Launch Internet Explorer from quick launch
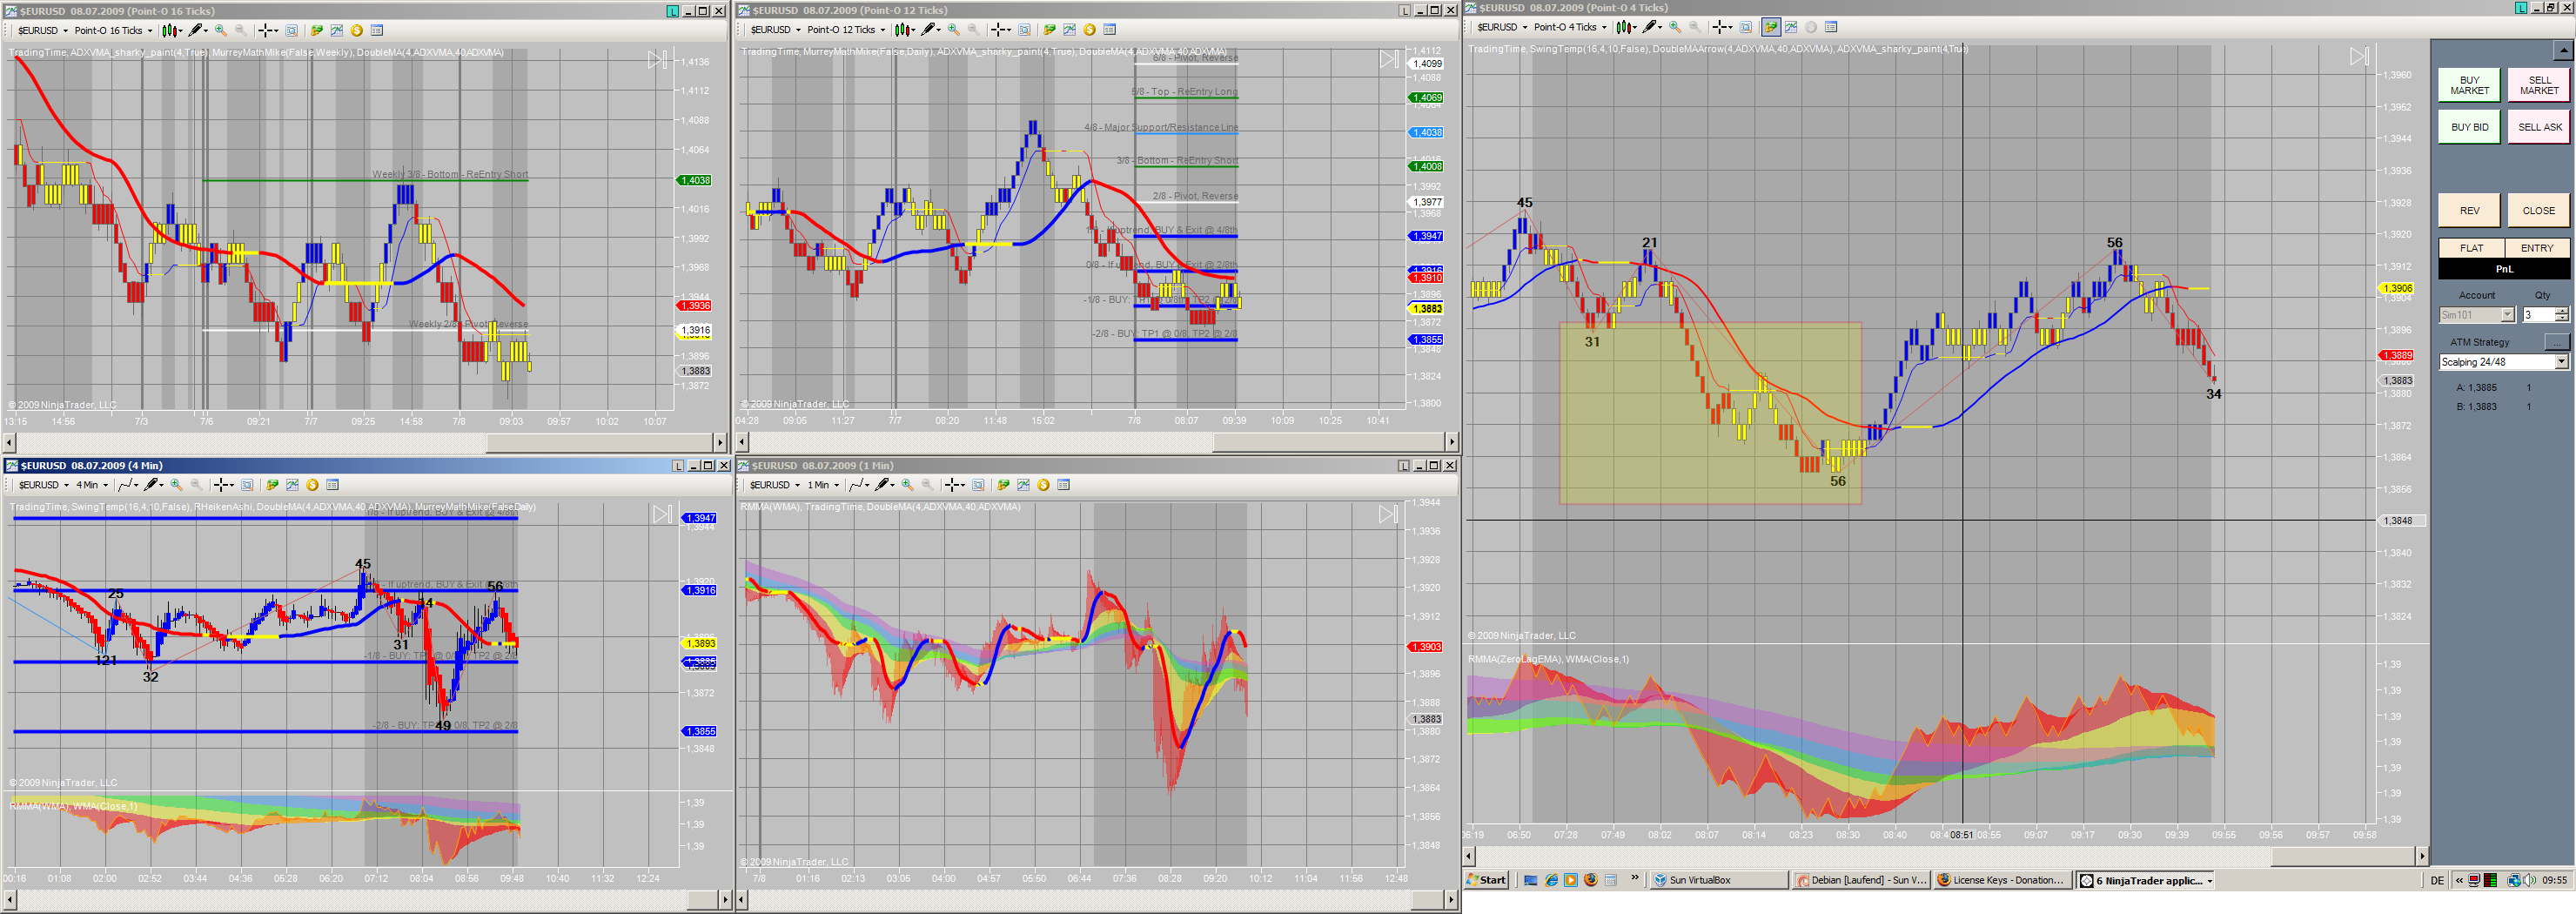 1551,880
